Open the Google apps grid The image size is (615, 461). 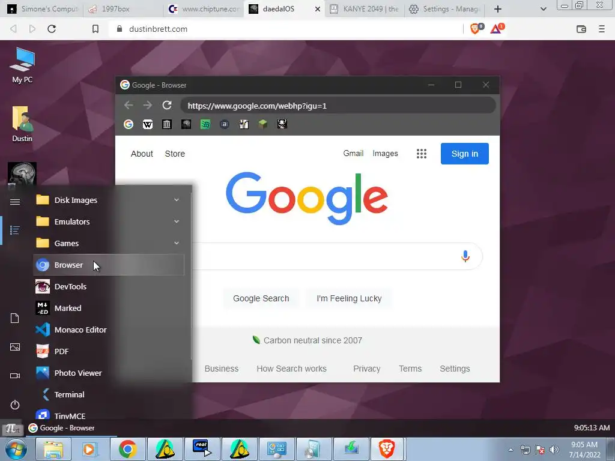[421, 154]
